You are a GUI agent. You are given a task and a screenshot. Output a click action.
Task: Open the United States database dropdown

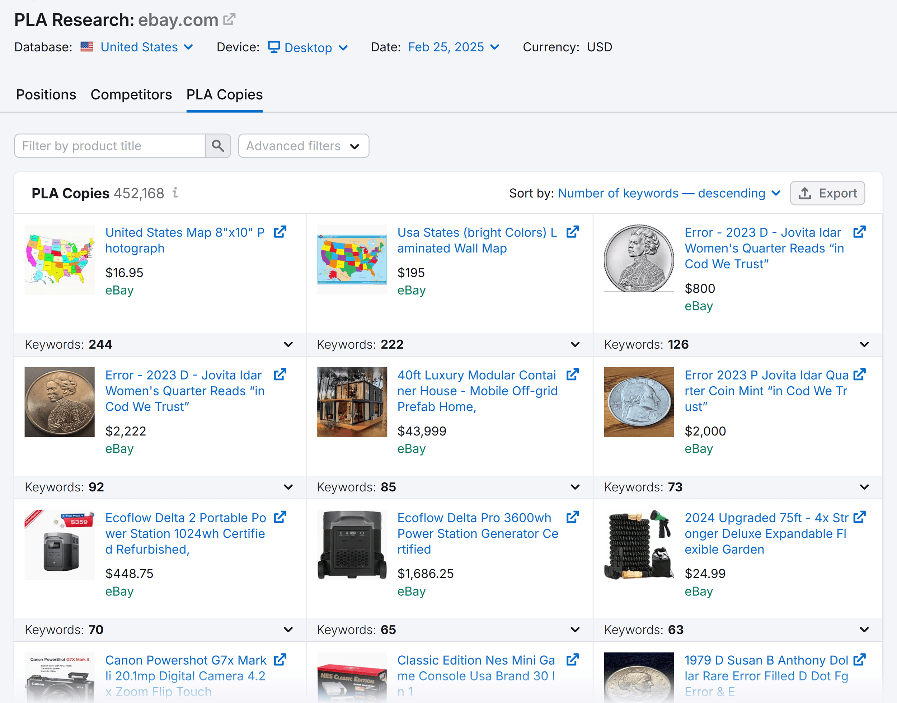[147, 47]
